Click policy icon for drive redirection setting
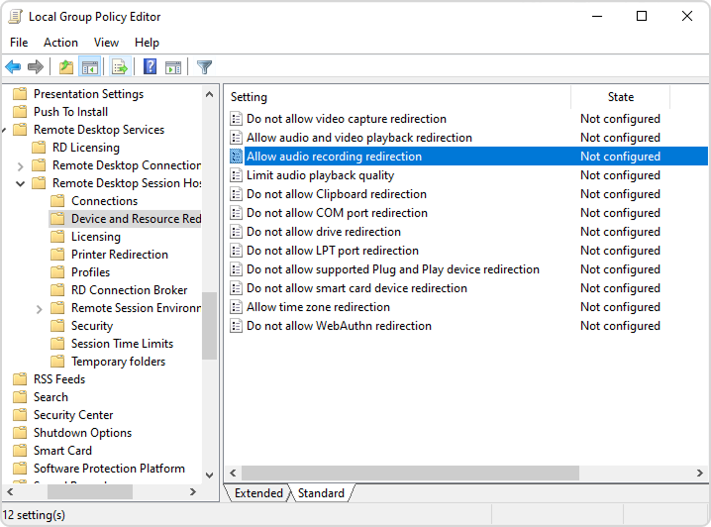The width and height of the screenshot is (711, 527). click(x=237, y=232)
